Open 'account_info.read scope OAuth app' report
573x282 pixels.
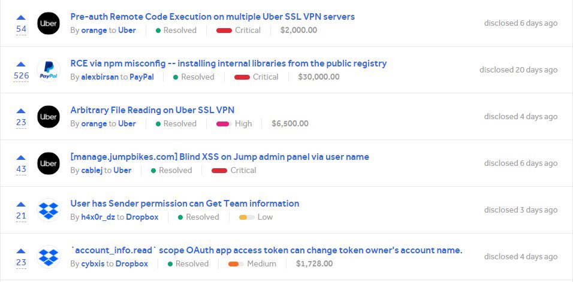click(266, 250)
